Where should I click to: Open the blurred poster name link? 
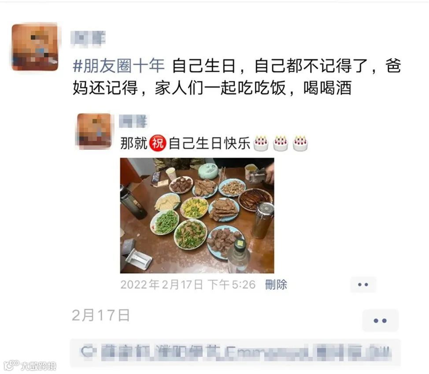pos(88,38)
